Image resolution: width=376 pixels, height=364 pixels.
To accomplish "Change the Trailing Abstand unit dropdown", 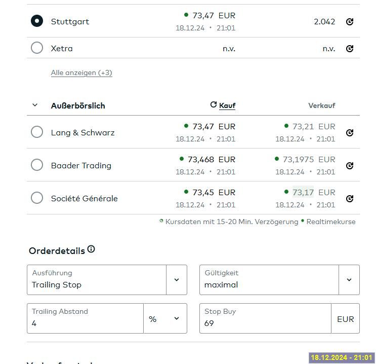I will click(x=165, y=319).
